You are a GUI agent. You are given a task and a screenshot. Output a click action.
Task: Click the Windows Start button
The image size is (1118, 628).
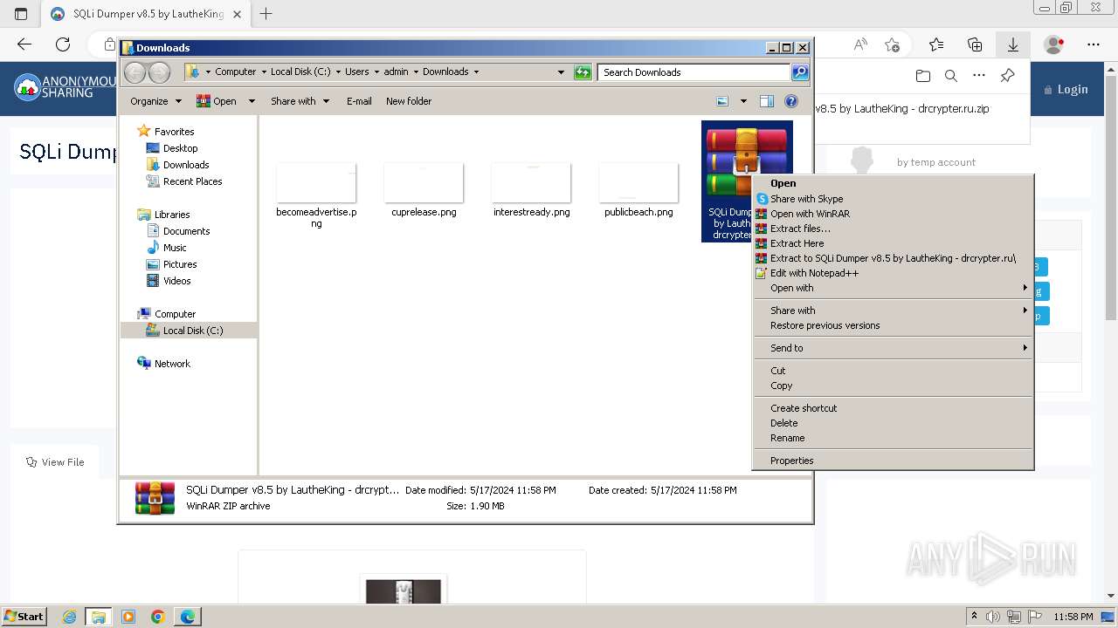click(24, 617)
